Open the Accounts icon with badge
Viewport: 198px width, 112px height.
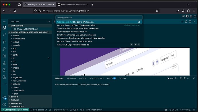click(4, 97)
